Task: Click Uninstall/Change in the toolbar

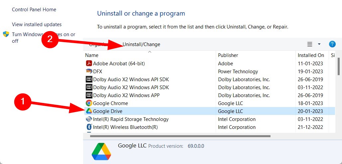Action: pyautogui.click(x=141, y=44)
